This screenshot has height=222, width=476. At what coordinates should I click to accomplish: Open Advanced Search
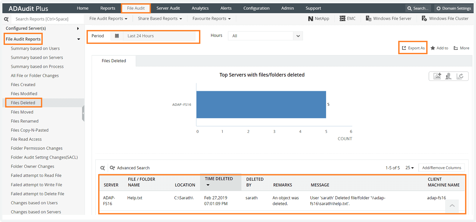coord(130,168)
